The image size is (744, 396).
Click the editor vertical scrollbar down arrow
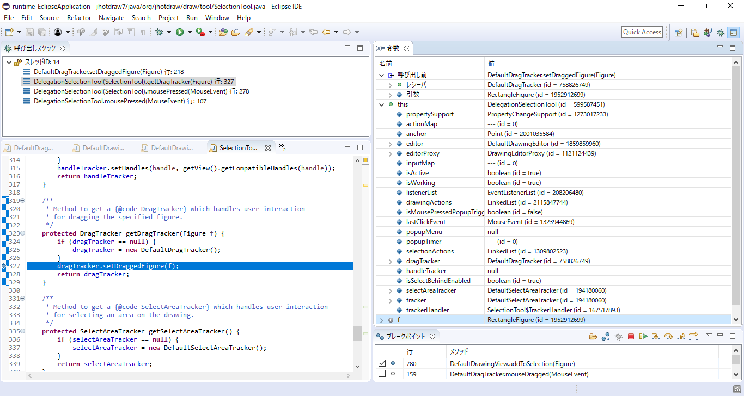(x=357, y=367)
